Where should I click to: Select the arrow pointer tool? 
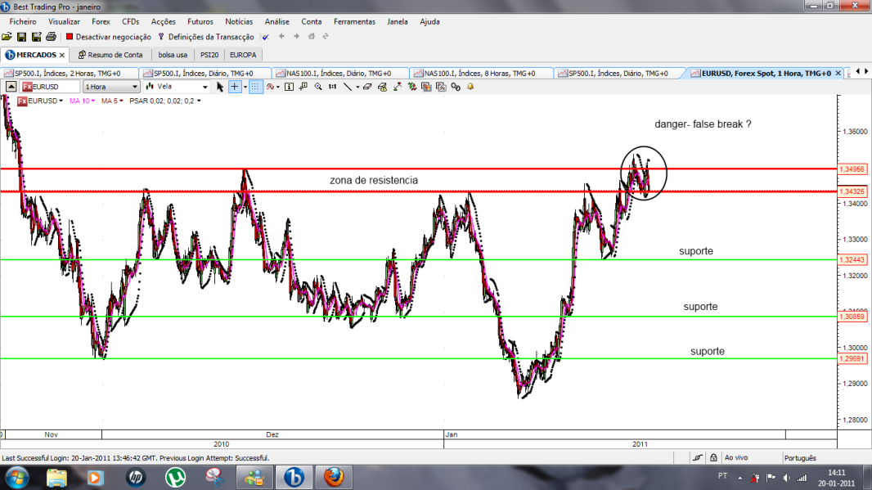[220, 87]
